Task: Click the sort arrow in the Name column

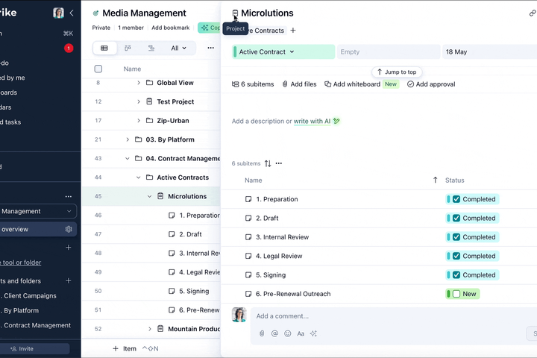Action: point(435,180)
